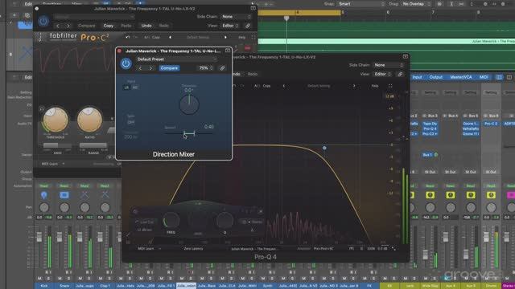Viewport: 515px width, 289px height.
Task: Click Compare in Pro-C 2 window header
Action: click(86, 26)
